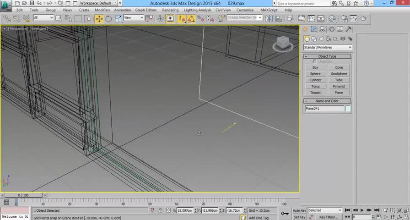
Task: Toggle the 3D Snaps button
Action: click(x=181, y=19)
